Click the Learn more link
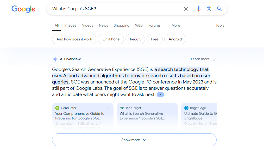This screenshot has height=150, width=264. click(x=200, y=59)
